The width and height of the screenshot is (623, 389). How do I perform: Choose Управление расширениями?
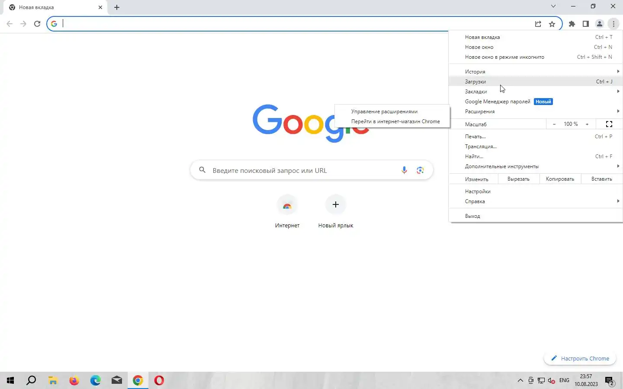392,112
